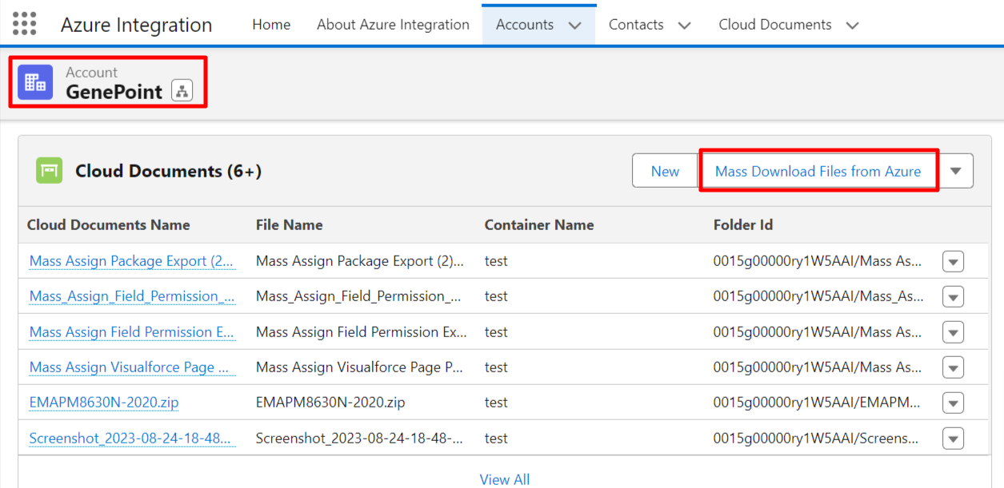The height and width of the screenshot is (488, 1004).
Task: Click the Cloud Documents Name column header
Action: coord(109,225)
